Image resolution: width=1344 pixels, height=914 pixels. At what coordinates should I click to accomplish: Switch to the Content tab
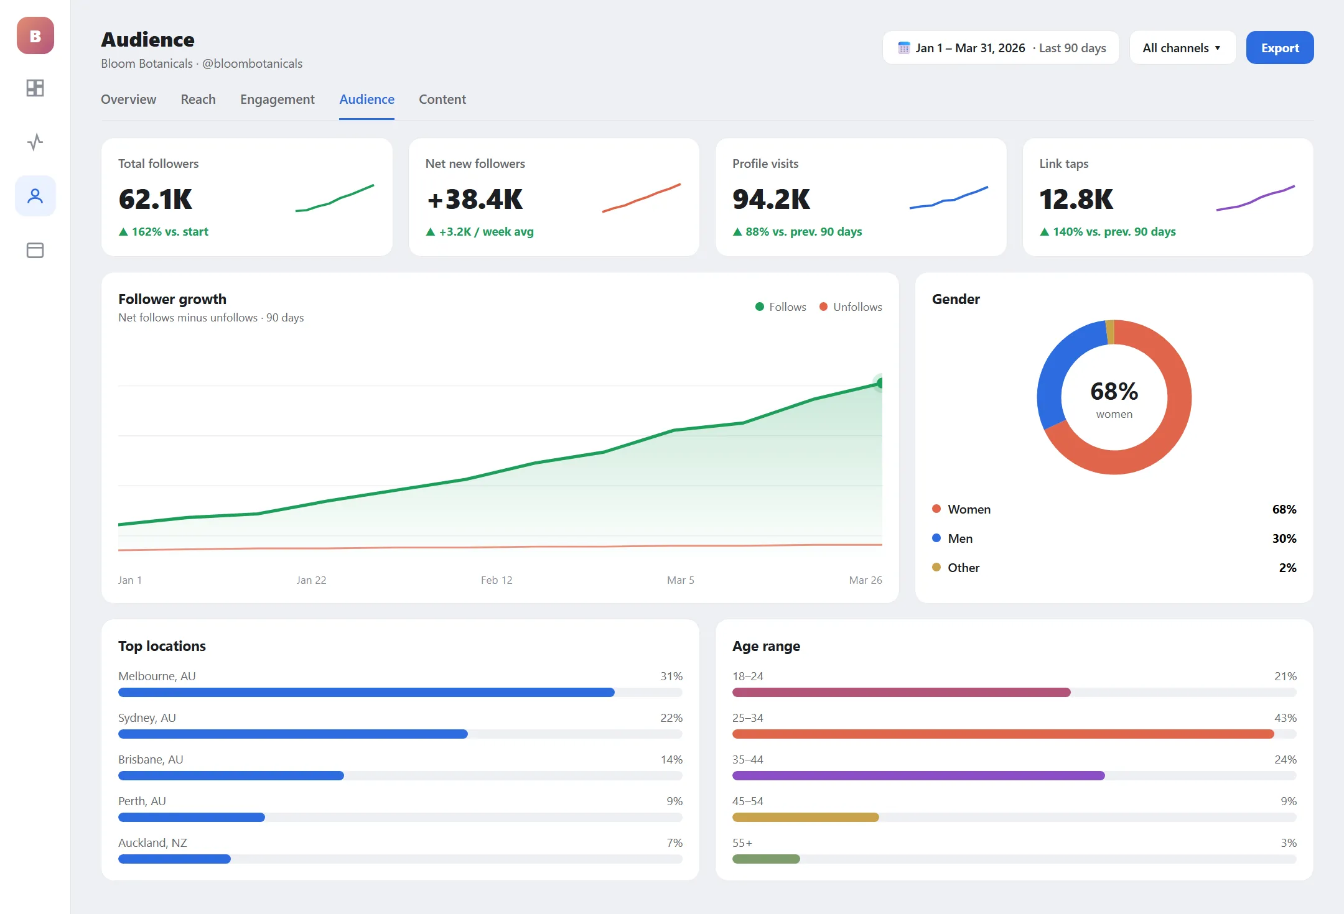coord(442,99)
